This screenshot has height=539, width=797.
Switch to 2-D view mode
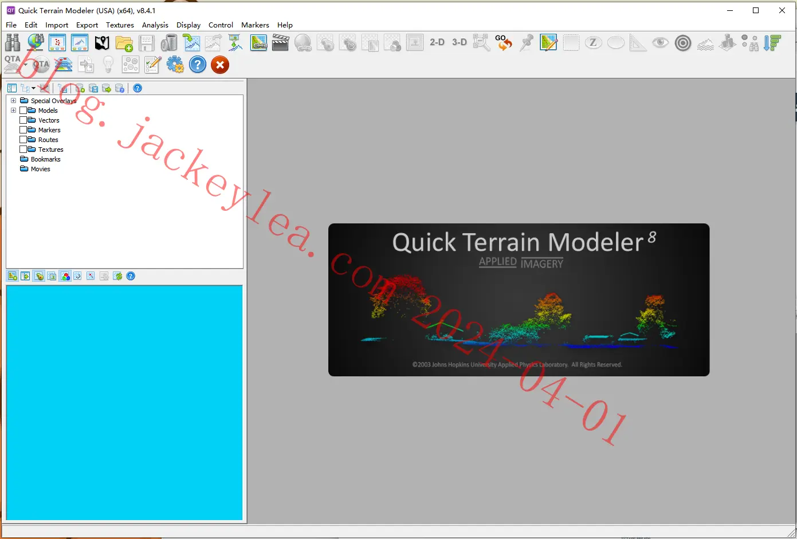pos(437,42)
